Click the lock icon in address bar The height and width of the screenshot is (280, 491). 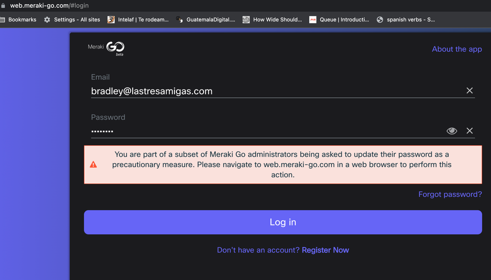(x=3, y=5)
